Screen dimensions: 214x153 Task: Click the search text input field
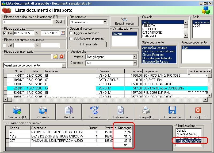coord(27,22)
